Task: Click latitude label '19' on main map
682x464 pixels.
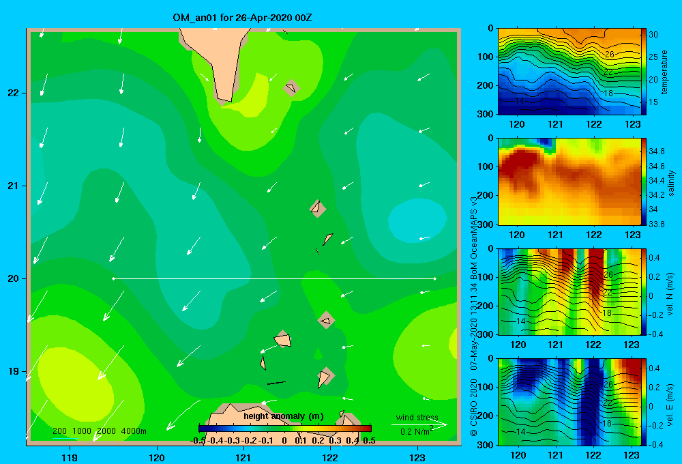Action: click(13, 371)
